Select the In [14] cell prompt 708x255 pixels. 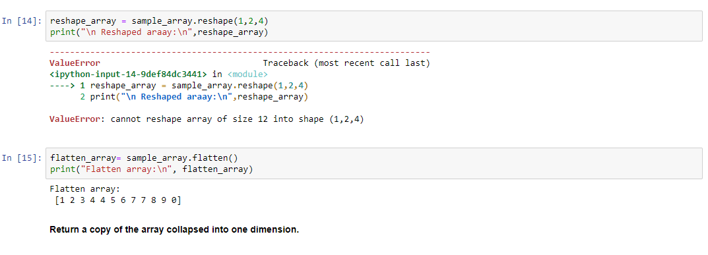point(22,21)
